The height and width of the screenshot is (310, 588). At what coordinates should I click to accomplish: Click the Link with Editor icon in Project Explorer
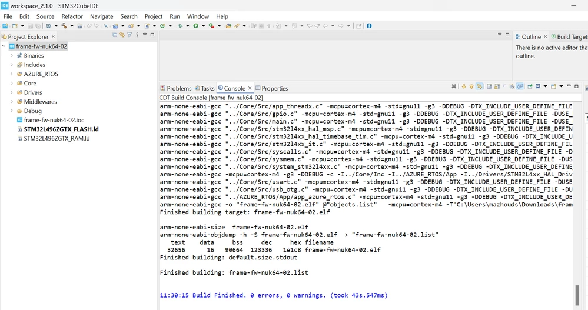[x=122, y=35]
